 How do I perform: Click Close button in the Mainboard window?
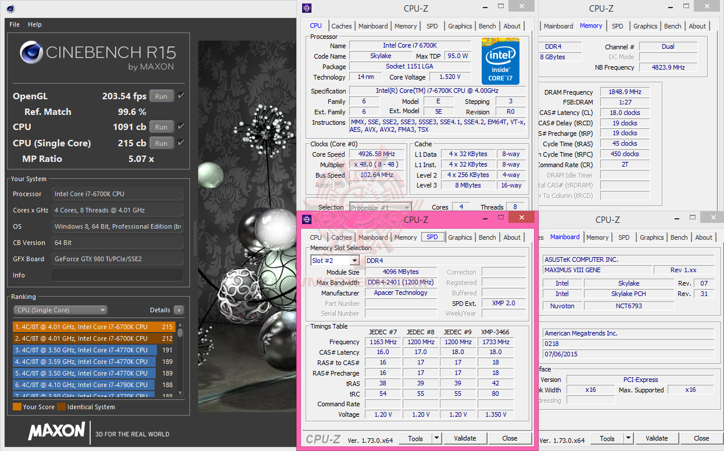pyautogui.click(x=701, y=438)
